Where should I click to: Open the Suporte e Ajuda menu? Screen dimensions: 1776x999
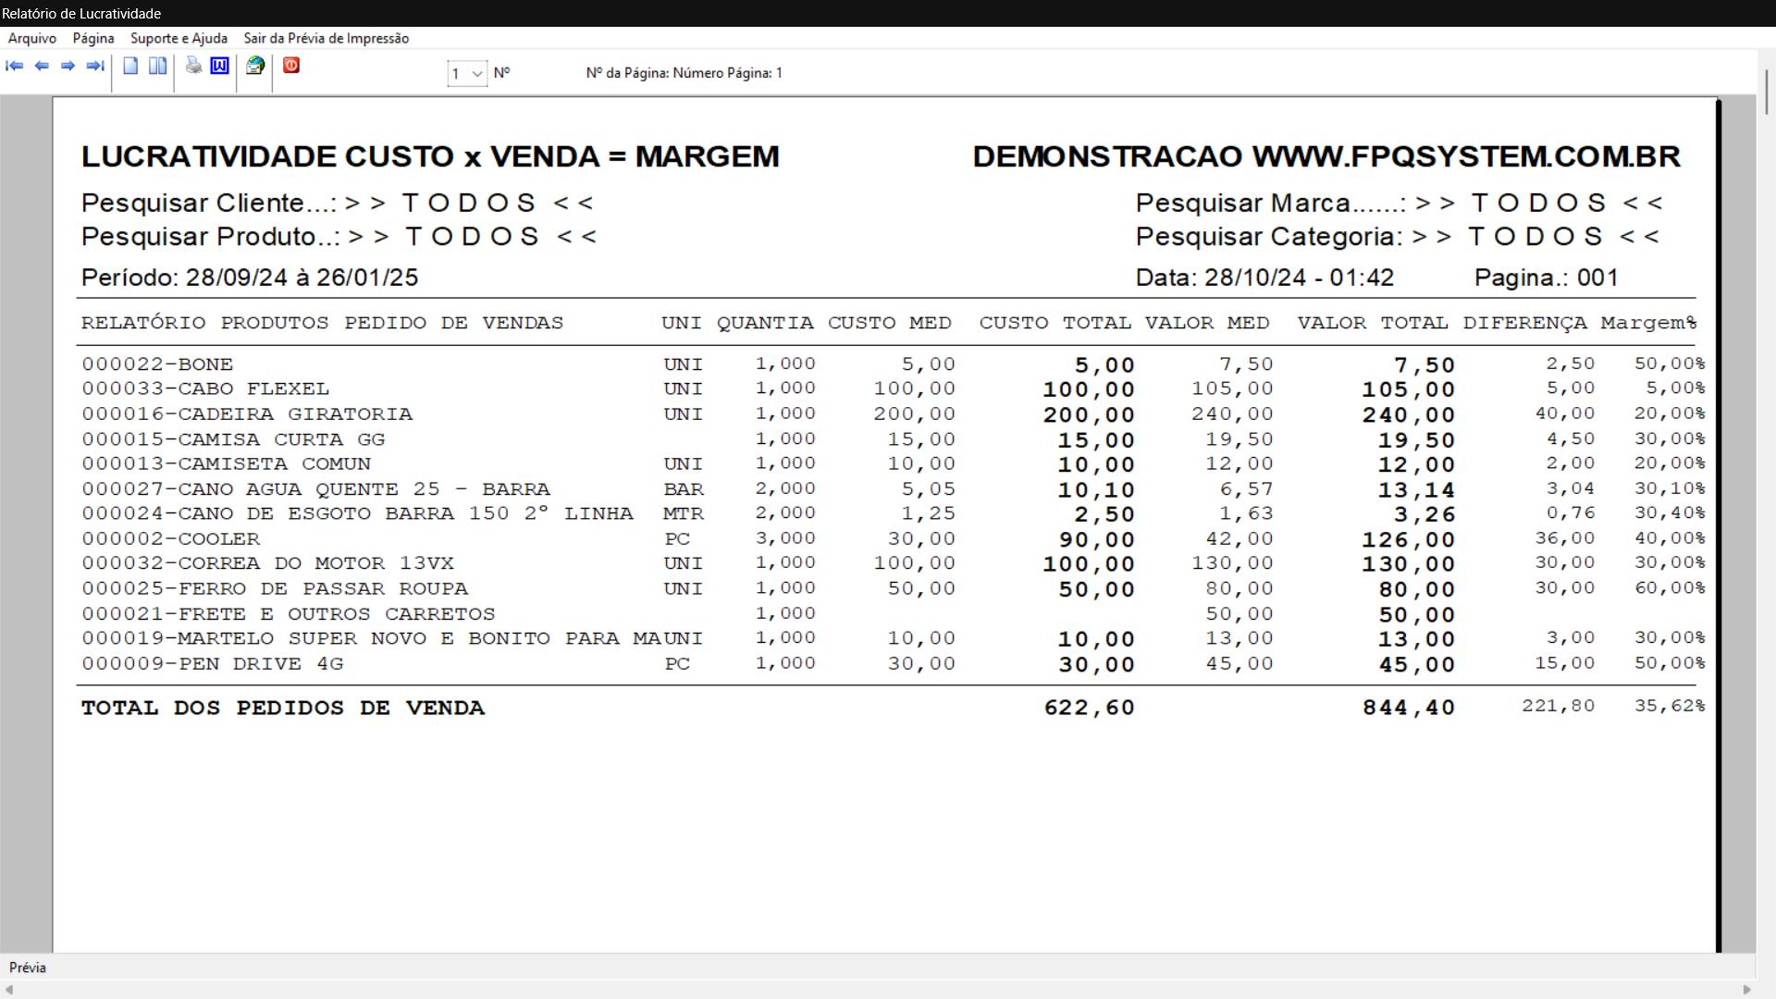179,38
